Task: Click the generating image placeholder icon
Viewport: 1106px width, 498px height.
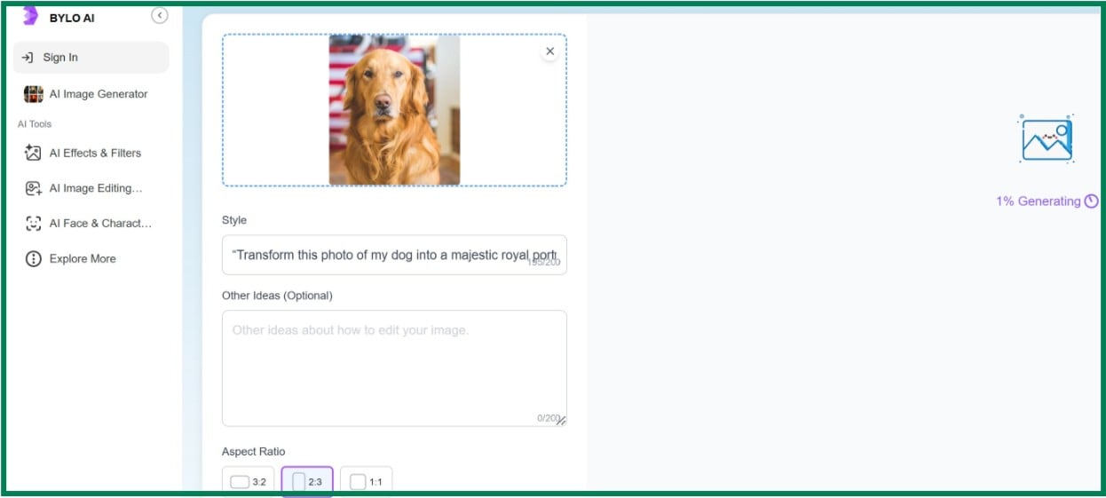Action: pyautogui.click(x=1047, y=139)
